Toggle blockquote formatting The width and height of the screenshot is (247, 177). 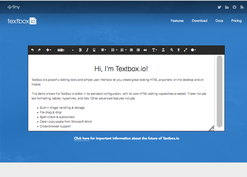pyautogui.click(x=145, y=50)
